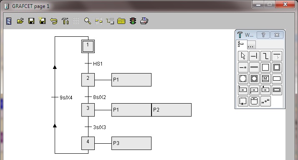Save the GRAFCET with the floppy icon
Image resolution: width=298 pixels, height=160 pixels.
click(31, 21)
